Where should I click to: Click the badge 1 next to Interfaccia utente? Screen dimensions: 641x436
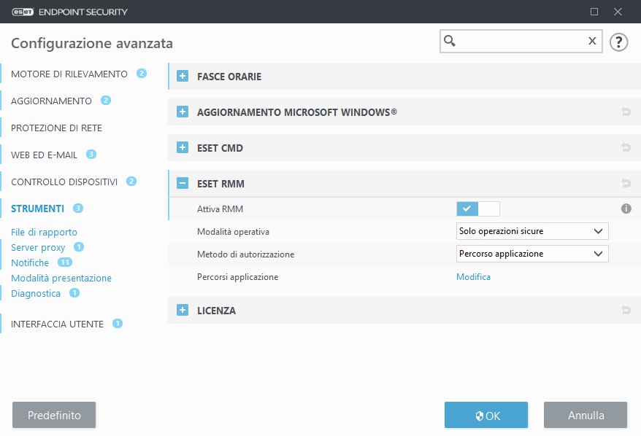point(118,323)
